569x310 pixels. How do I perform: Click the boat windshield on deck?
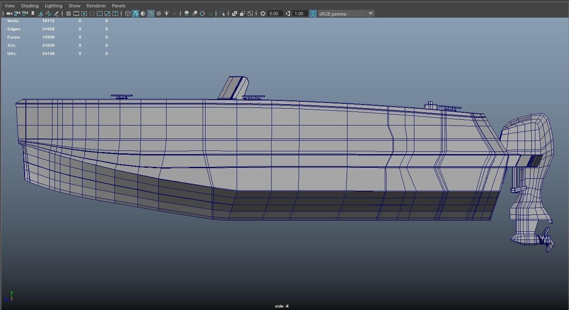(x=233, y=88)
